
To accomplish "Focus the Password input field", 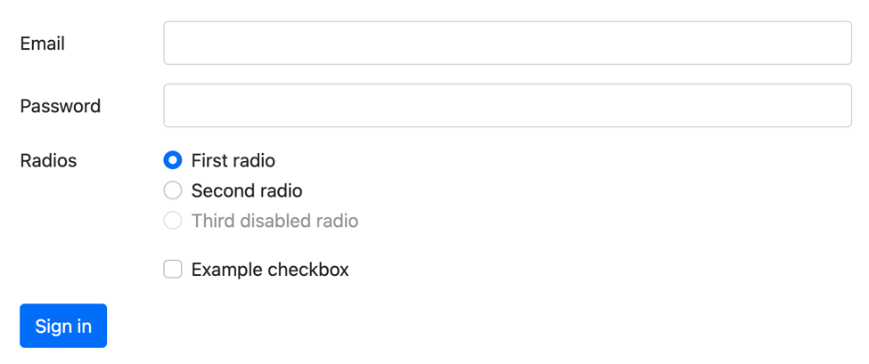I will tap(507, 106).
